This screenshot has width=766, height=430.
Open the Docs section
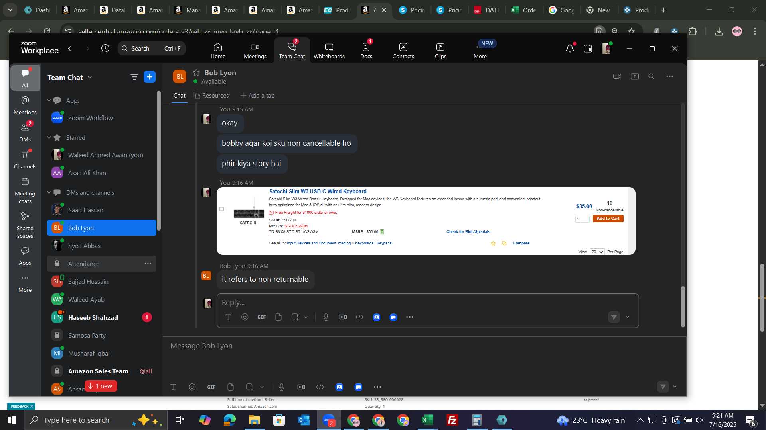366,51
